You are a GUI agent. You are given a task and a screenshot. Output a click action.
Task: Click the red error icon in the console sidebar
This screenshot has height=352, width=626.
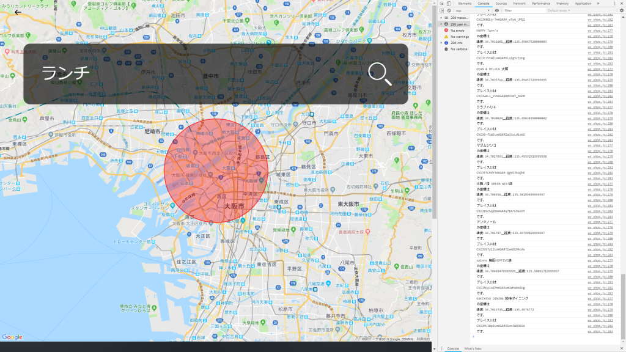[x=446, y=31]
